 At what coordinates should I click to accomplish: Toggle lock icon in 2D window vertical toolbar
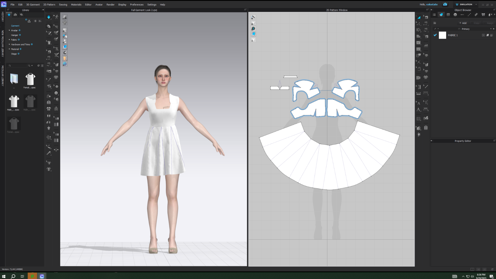tap(253, 40)
